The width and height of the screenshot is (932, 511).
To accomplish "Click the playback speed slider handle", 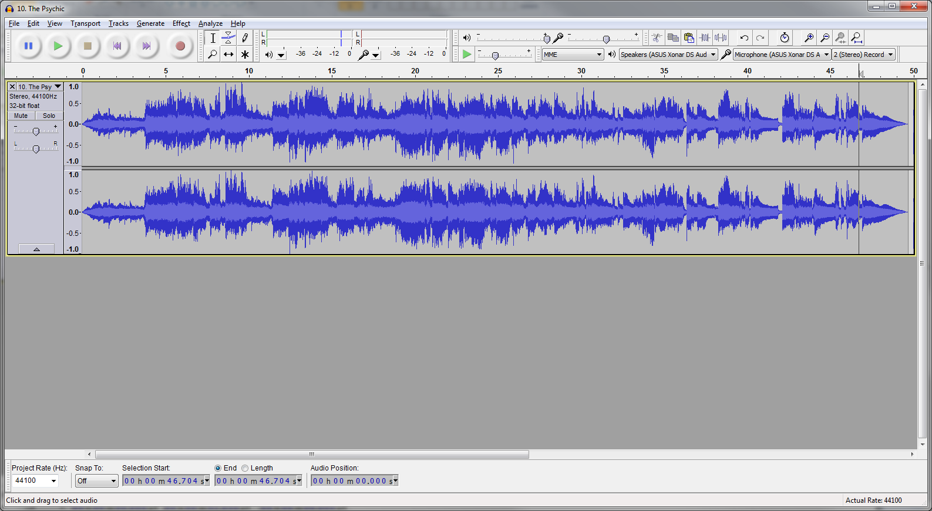I will [495, 56].
